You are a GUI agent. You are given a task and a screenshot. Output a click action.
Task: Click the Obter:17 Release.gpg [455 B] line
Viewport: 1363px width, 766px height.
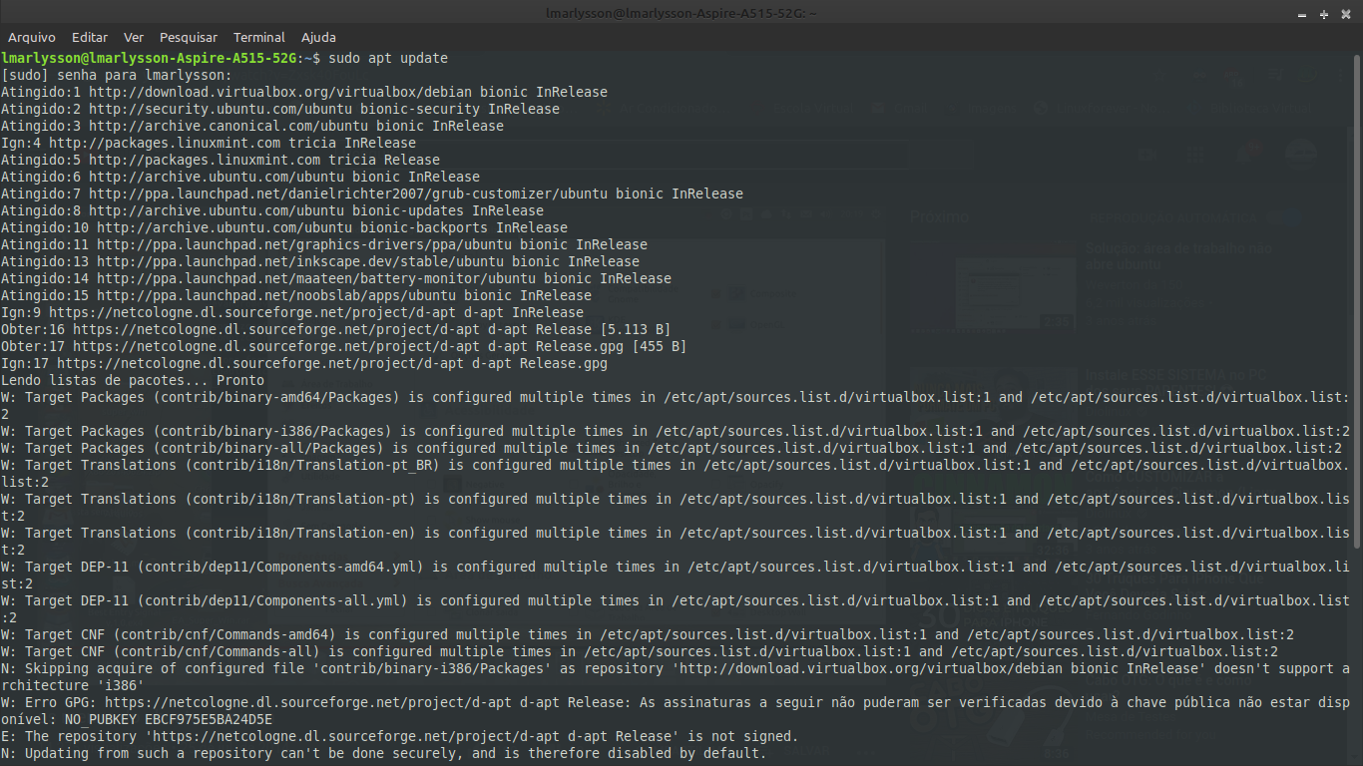(344, 346)
